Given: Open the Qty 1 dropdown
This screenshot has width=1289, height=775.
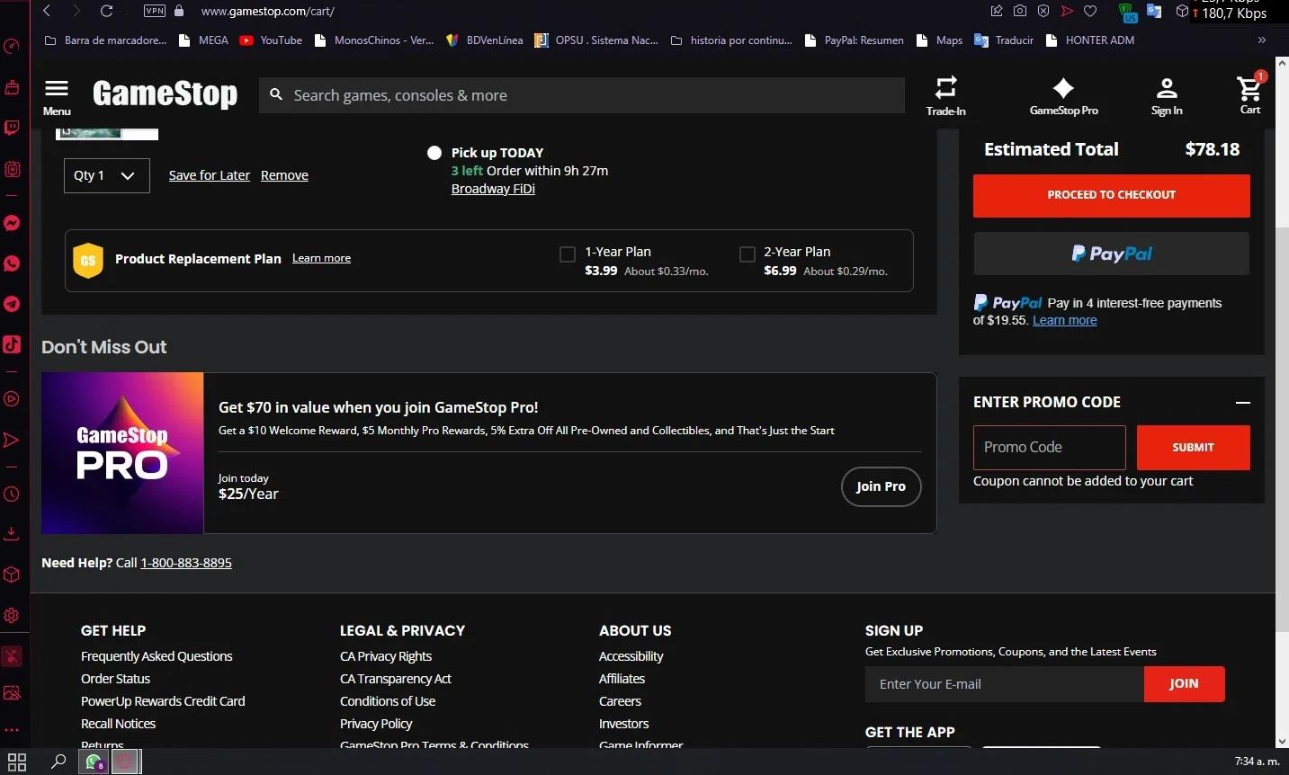Looking at the screenshot, I should 106,175.
